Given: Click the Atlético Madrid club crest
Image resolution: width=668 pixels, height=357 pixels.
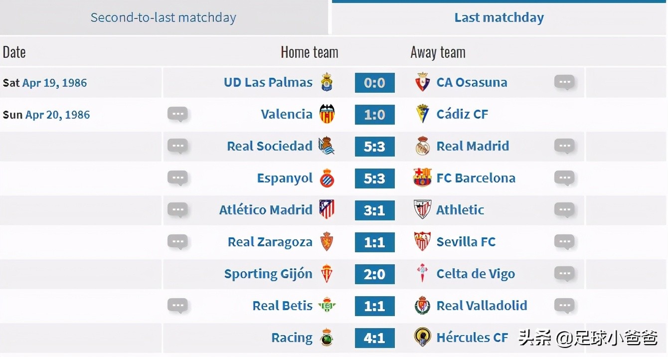Looking at the screenshot, I should [327, 210].
